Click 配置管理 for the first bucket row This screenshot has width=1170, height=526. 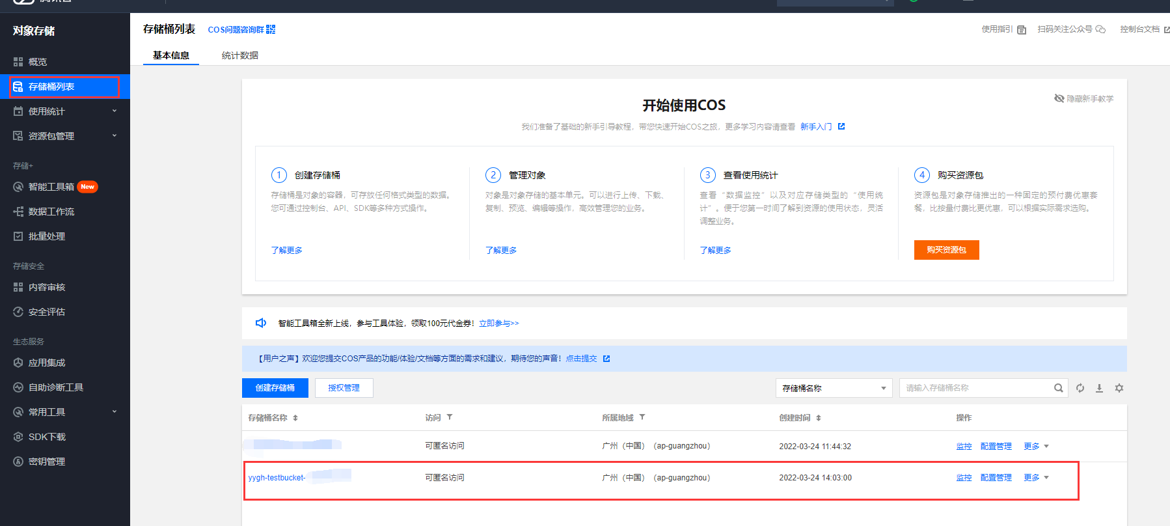pos(996,447)
